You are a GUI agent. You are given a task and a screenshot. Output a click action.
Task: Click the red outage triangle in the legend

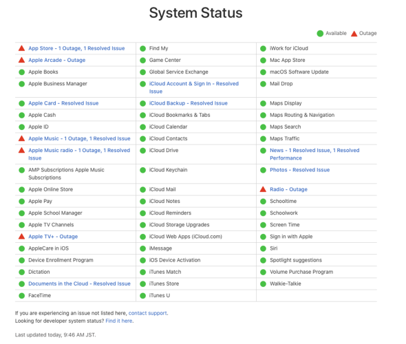click(354, 34)
